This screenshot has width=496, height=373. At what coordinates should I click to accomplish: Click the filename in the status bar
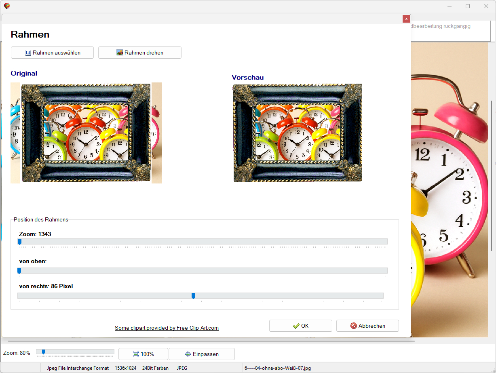(x=277, y=368)
